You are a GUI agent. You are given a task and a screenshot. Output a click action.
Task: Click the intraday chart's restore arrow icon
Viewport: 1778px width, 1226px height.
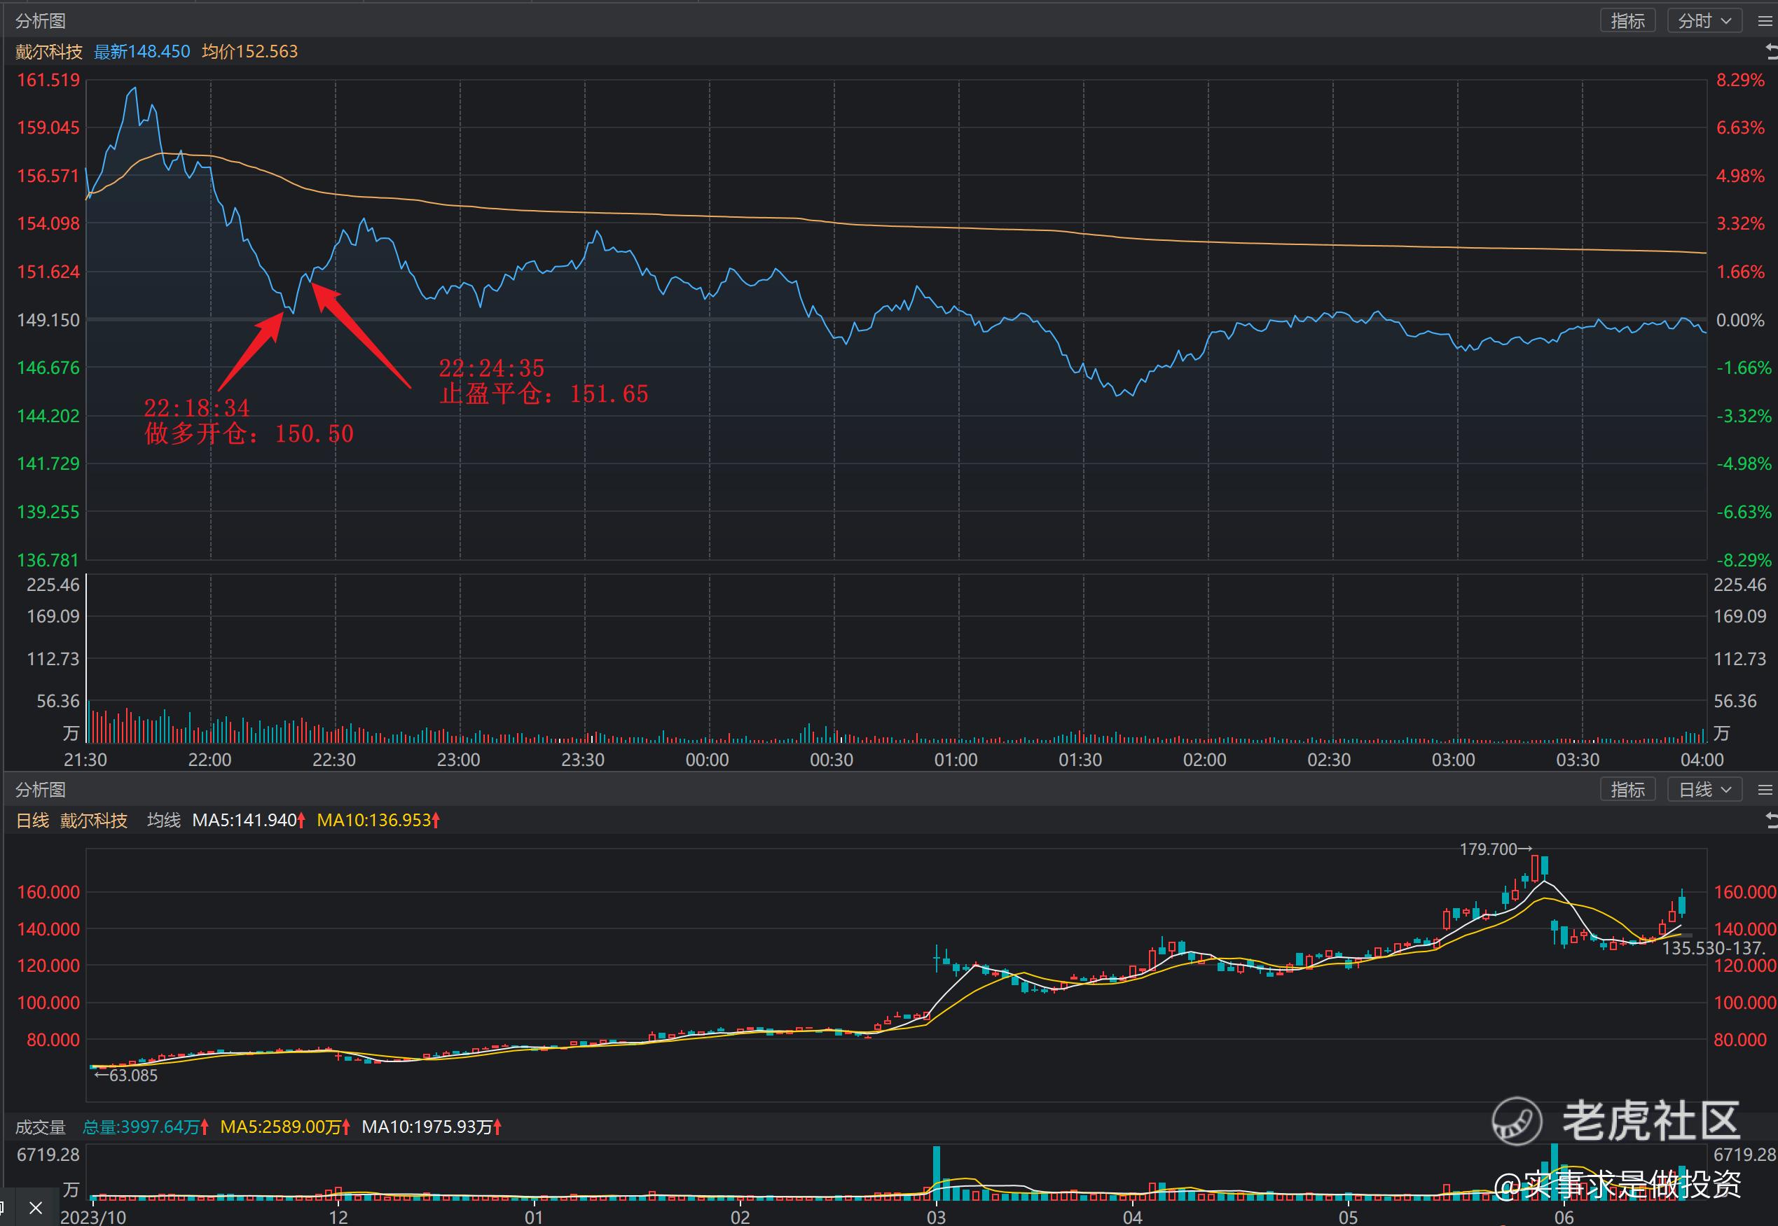[1771, 52]
